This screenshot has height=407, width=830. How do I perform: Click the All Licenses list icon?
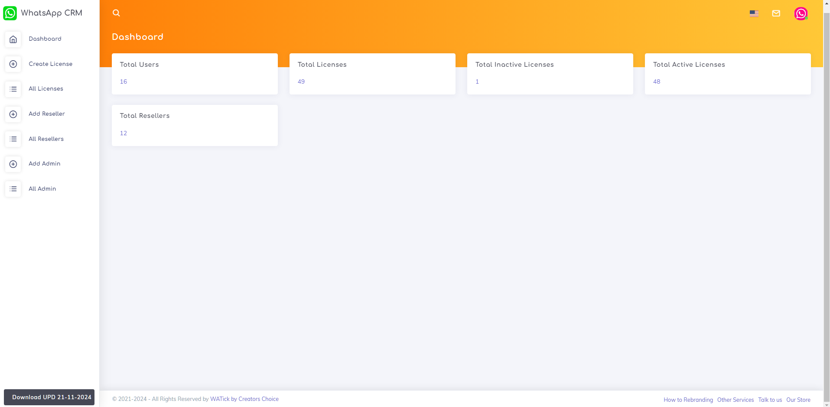click(x=13, y=89)
